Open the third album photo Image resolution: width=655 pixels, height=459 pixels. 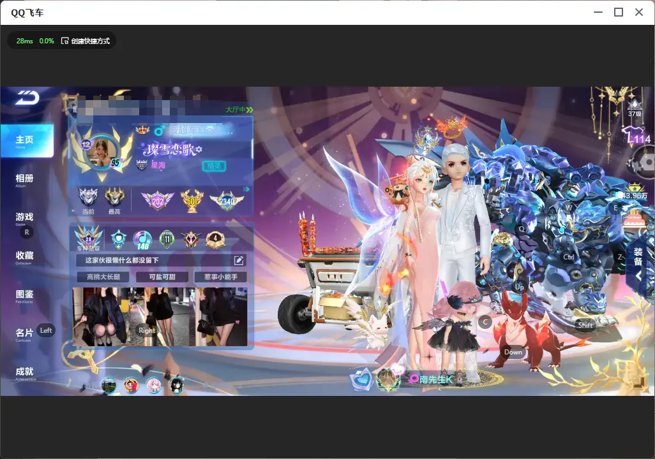(x=222, y=317)
